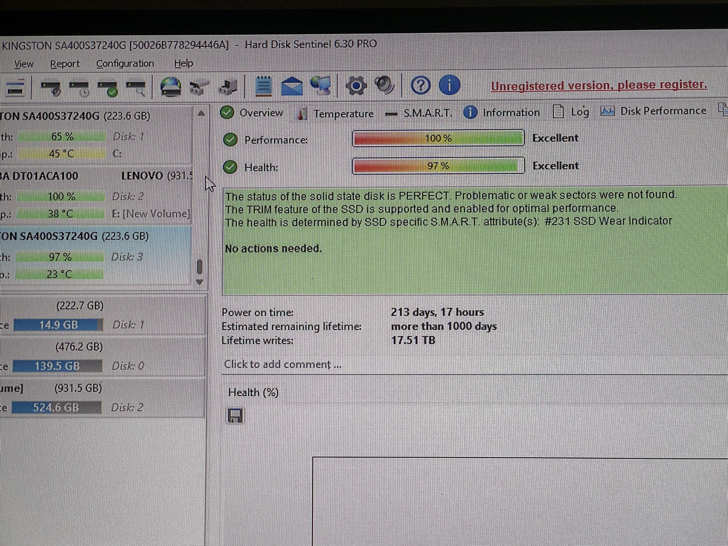Screen dimensions: 728x546
Task: Click the 23 °C temperature bar for Disk 3
Action: [60, 274]
